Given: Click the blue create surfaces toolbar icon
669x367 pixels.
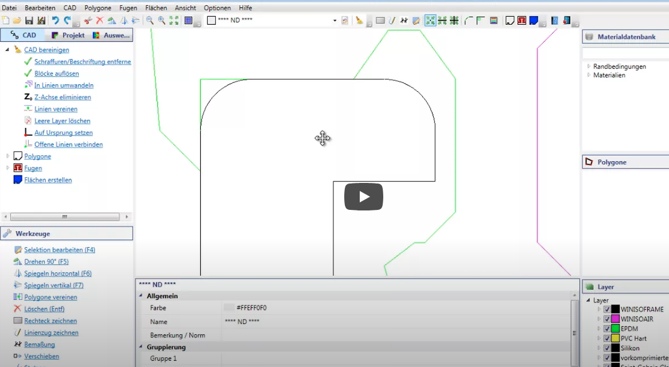Looking at the screenshot, I should click(534, 21).
